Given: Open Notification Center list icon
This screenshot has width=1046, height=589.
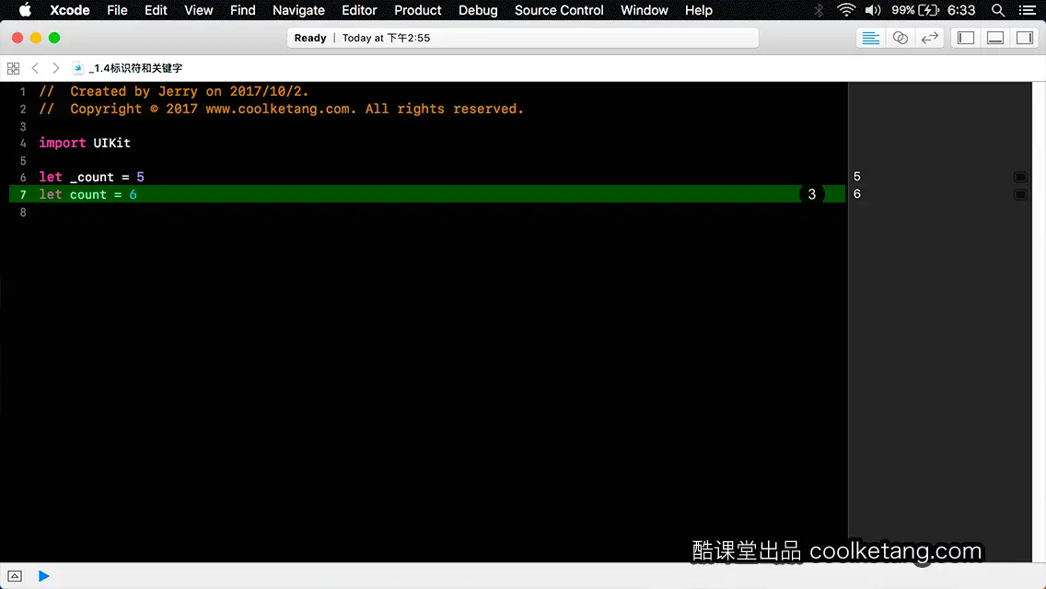Looking at the screenshot, I should (1028, 10).
